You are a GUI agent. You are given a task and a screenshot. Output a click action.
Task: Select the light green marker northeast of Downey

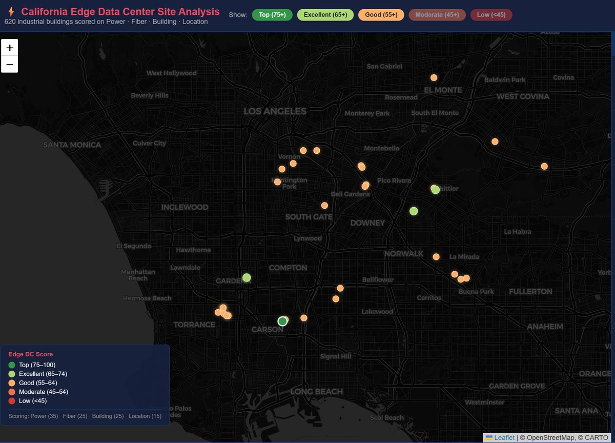[414, 211]
